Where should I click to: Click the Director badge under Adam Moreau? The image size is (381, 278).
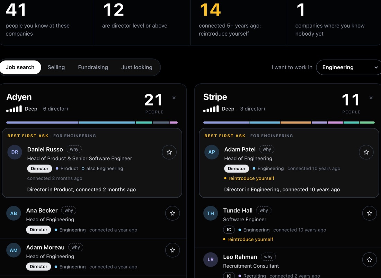pyautogui.click(x=38, y=267)
